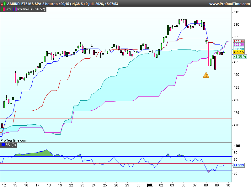
Task: Click the red horizontal support line near 473
Action: pyautogui.click(x=116, y=118)
